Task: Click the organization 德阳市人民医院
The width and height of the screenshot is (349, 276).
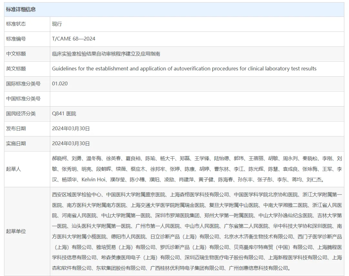Action: (x=128, y=237)
